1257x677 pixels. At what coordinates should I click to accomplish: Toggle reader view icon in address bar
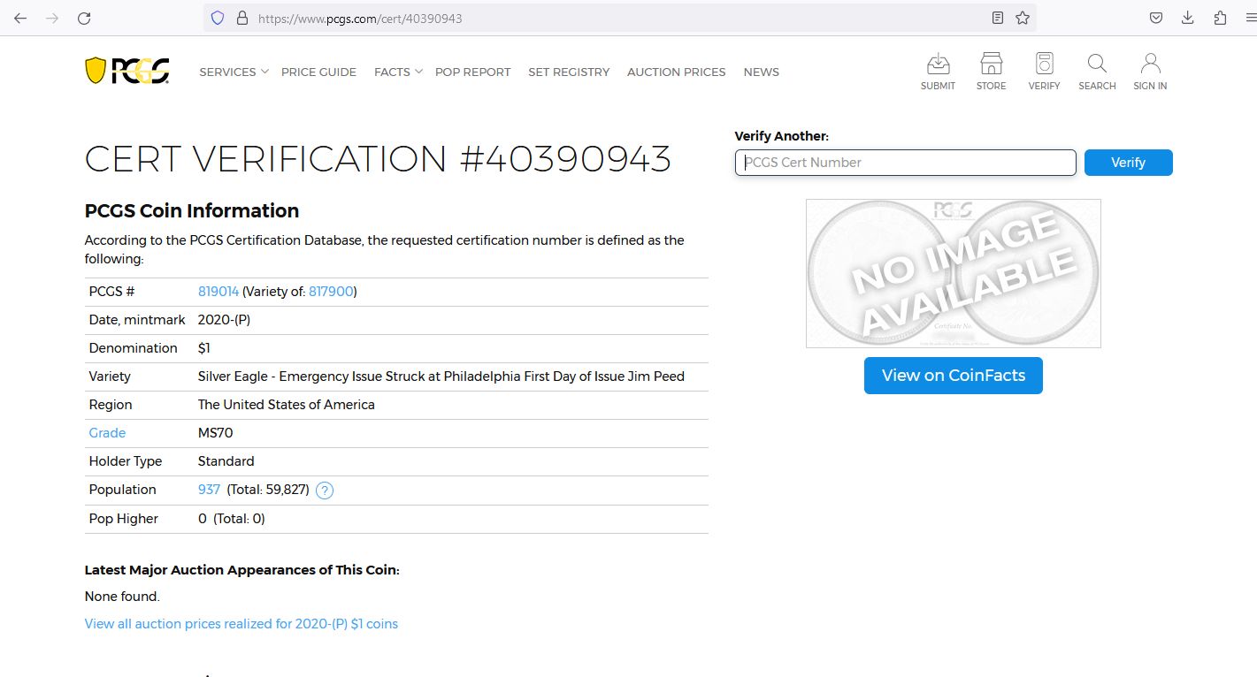(x=998, y=18)
